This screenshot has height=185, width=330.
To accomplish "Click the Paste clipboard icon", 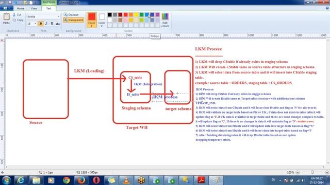I will coord(6,18).
